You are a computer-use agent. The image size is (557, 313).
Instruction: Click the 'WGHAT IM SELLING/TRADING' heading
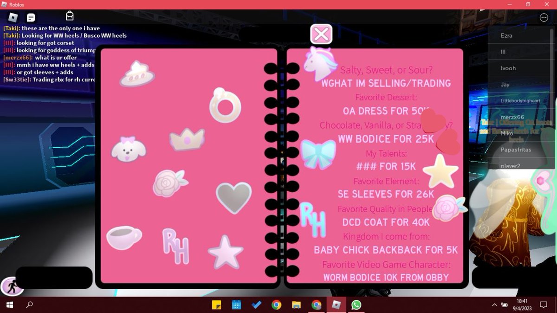(x=386, y=84)
